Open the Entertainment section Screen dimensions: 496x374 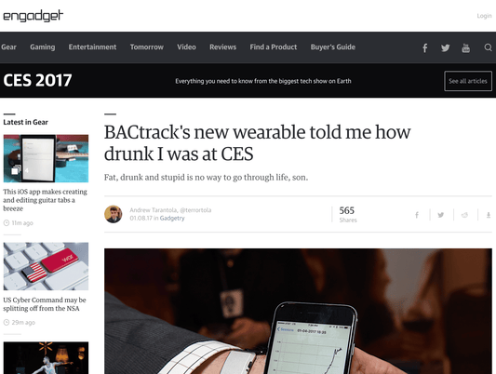(92, 47)
